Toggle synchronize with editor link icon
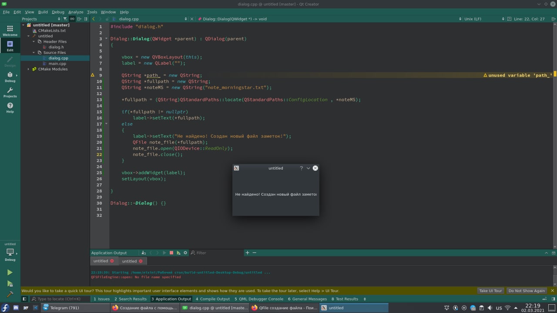 click(72, 19)
